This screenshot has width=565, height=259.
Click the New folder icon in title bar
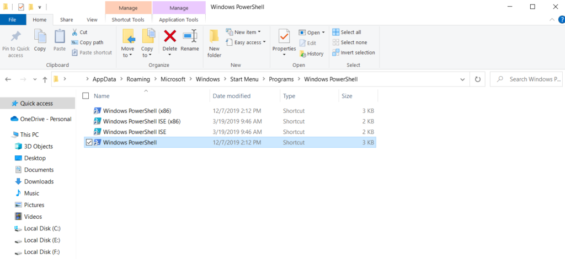[31, 7]
